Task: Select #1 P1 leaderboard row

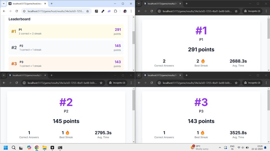Action: [66, 32]
